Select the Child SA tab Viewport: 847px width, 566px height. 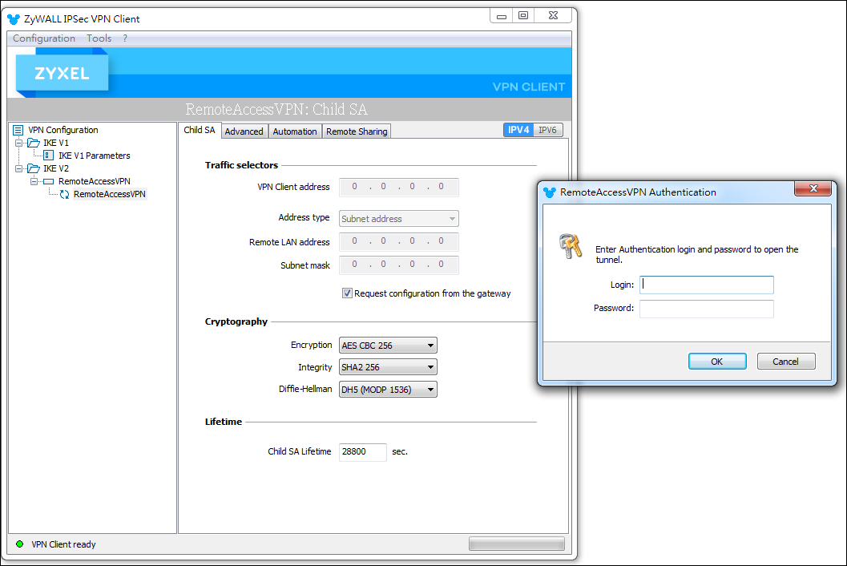[200, 131]
